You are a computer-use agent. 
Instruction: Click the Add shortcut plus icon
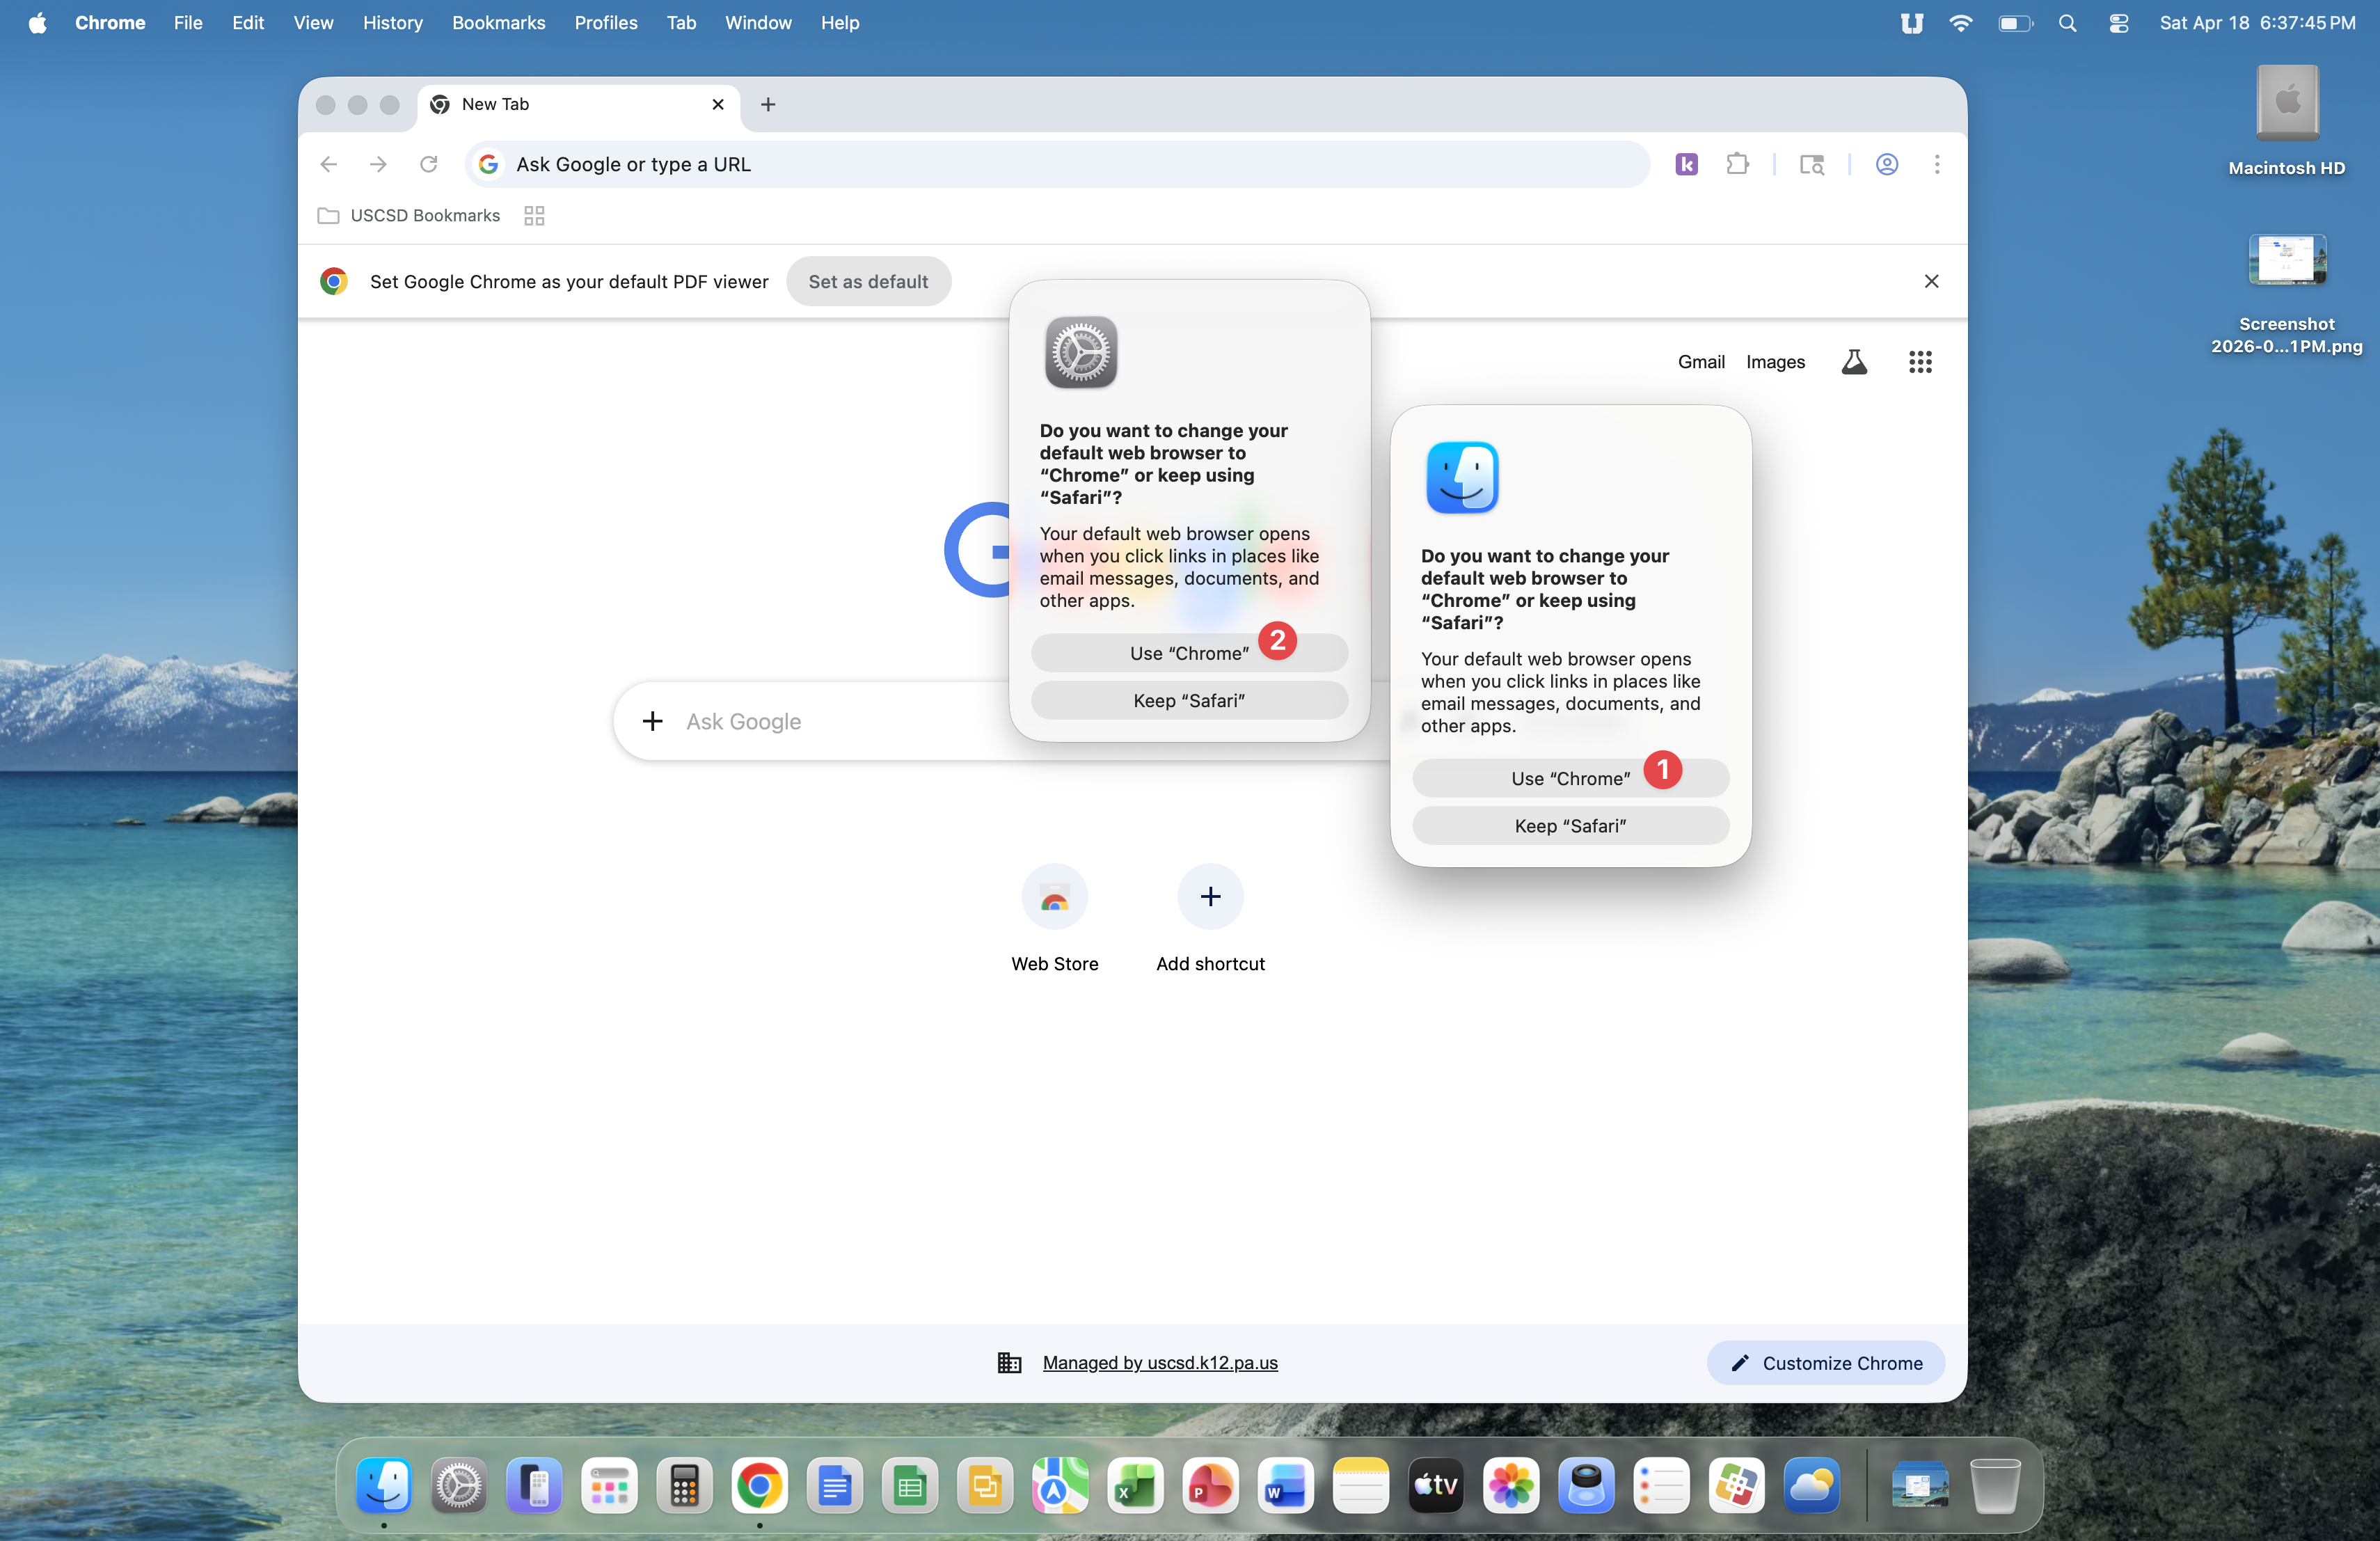click(1210, 897)
